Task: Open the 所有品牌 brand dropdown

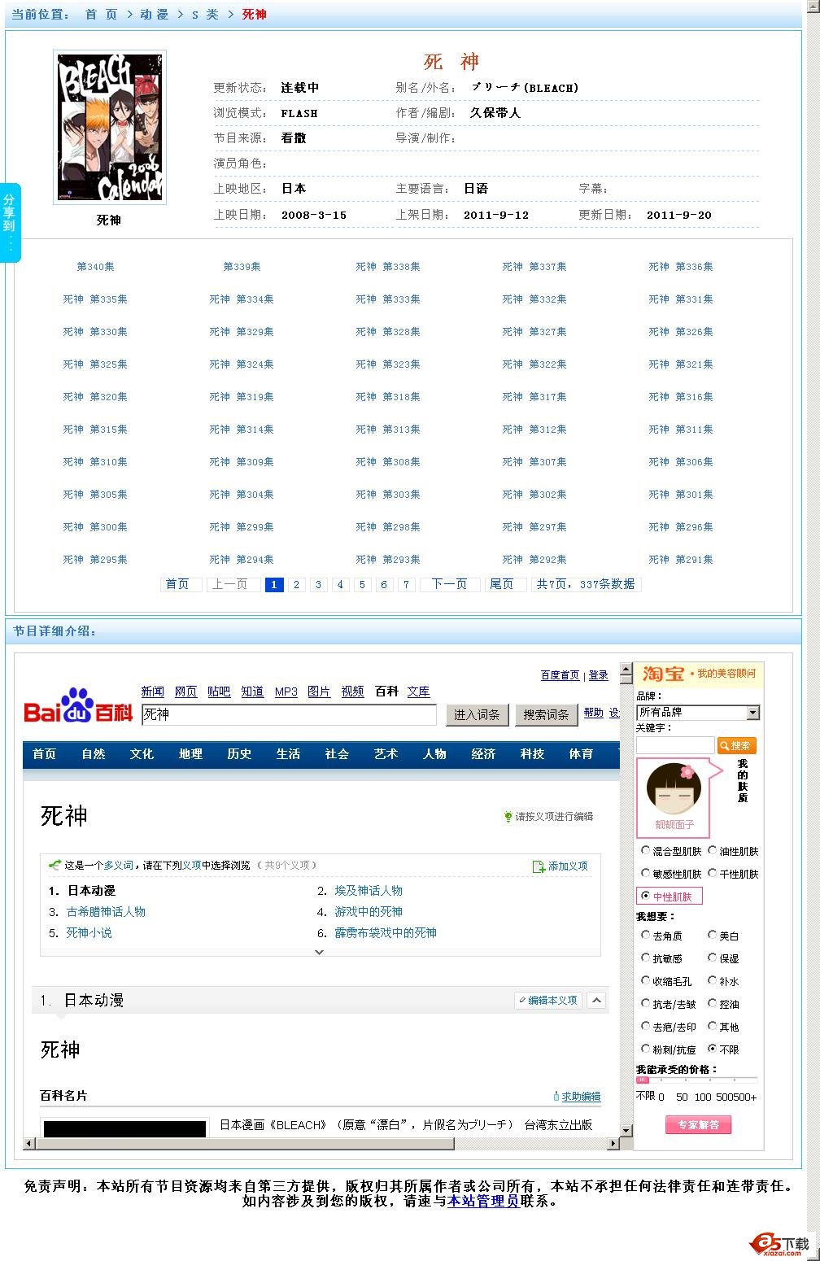Action: (698, 713)
